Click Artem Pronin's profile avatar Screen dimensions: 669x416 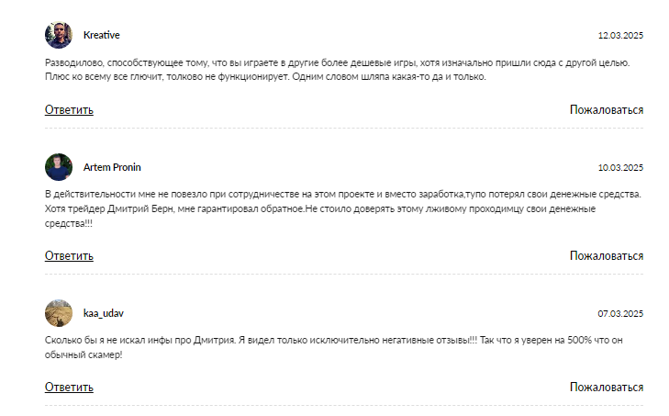pyautogui.click(x=59, y=167)
